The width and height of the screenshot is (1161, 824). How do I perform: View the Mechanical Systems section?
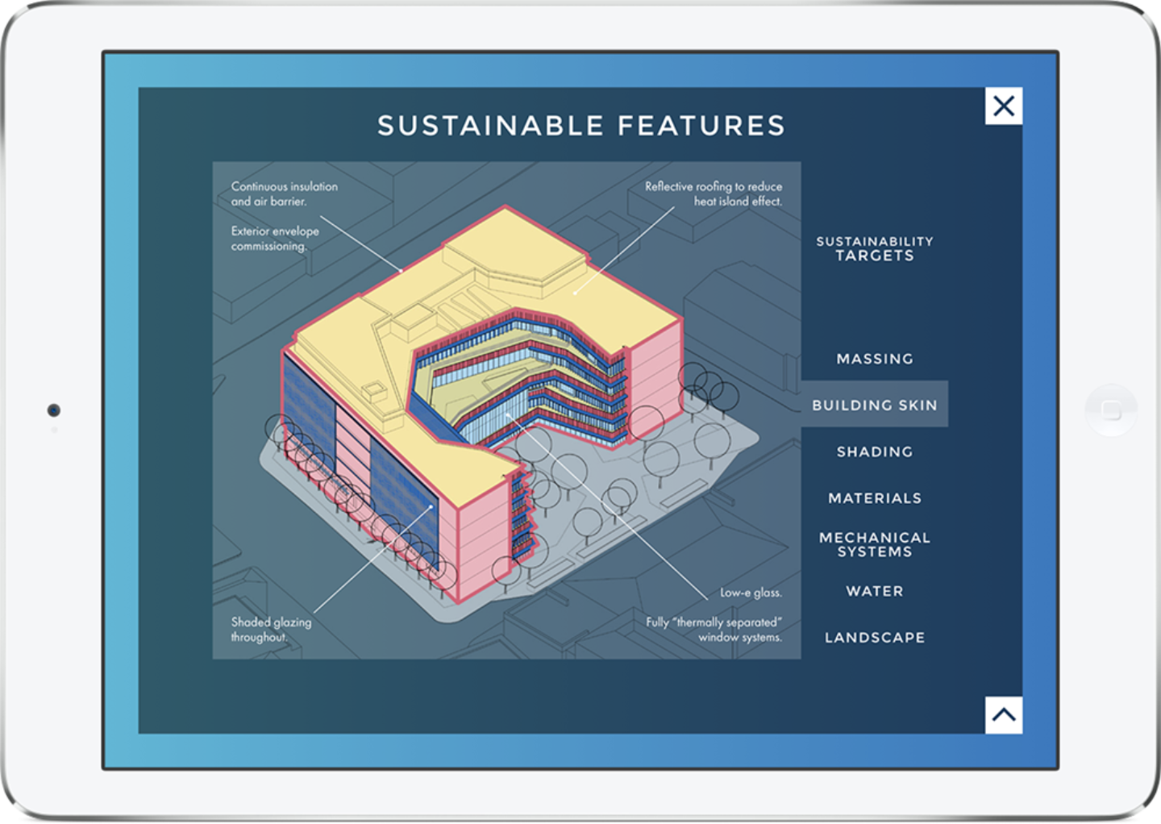coord(875,544)
